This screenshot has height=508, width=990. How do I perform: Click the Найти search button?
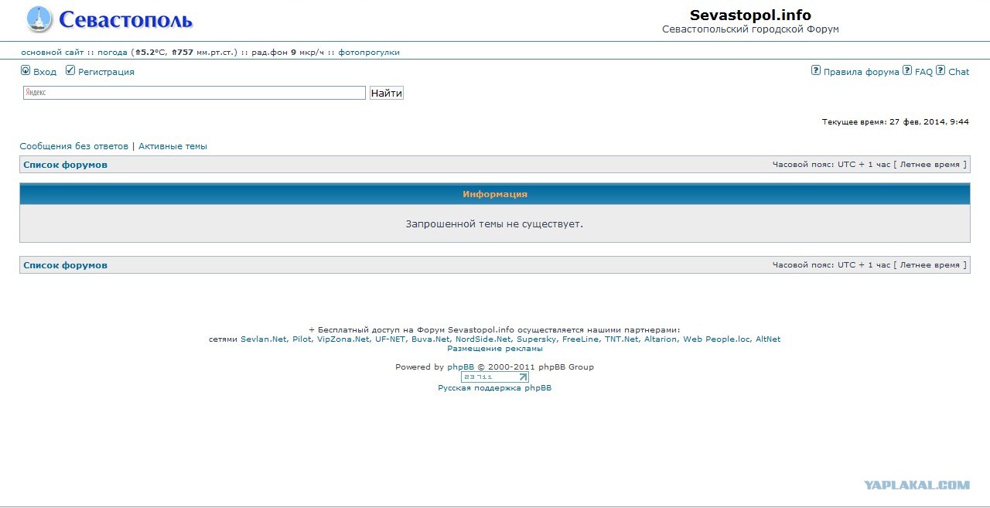387,93
